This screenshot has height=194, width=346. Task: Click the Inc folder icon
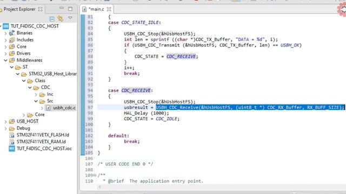click(42, 95)
